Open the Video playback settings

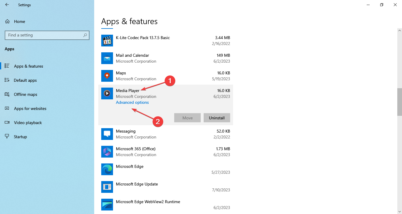pyautogui.click(x=28, y=123)
